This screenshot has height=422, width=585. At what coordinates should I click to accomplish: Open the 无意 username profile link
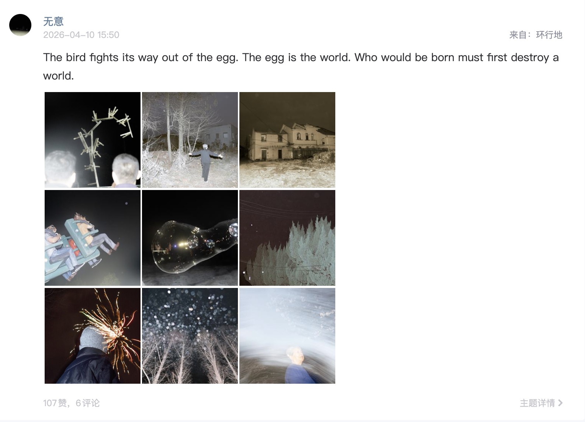(x=53, y=21)
